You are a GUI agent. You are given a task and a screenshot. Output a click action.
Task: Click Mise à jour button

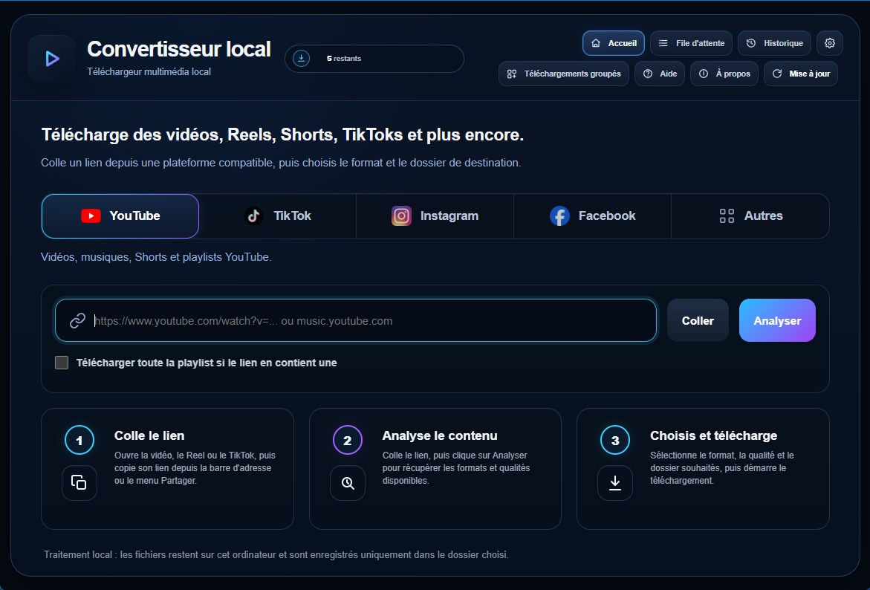tap(801, 74)
